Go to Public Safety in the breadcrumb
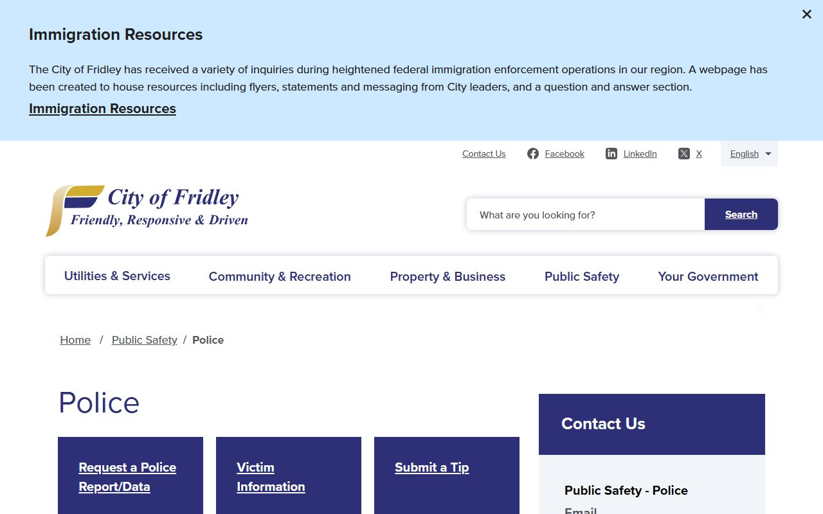The height and width of the screenshot is (514, 823). 144,340
